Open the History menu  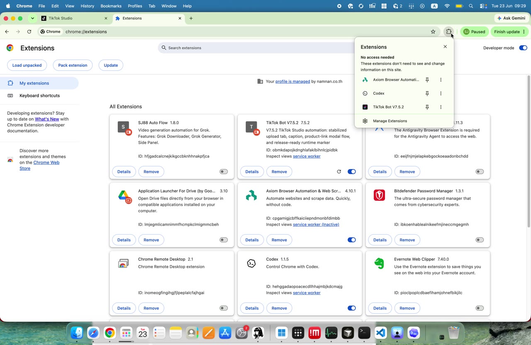pyautogui.click(x=87, y=6)
